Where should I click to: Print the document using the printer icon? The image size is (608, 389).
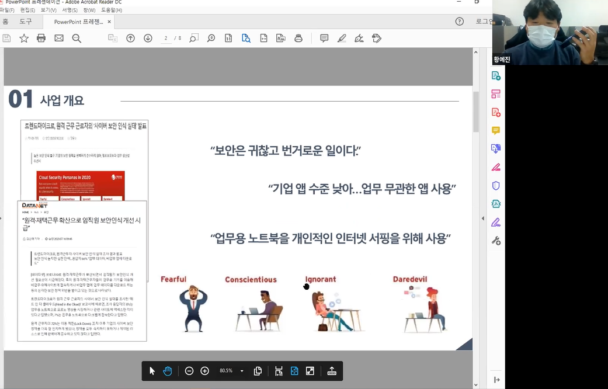41,39
